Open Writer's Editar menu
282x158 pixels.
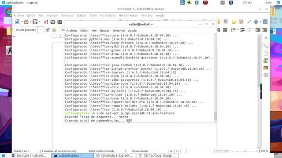tap(31, 15)
